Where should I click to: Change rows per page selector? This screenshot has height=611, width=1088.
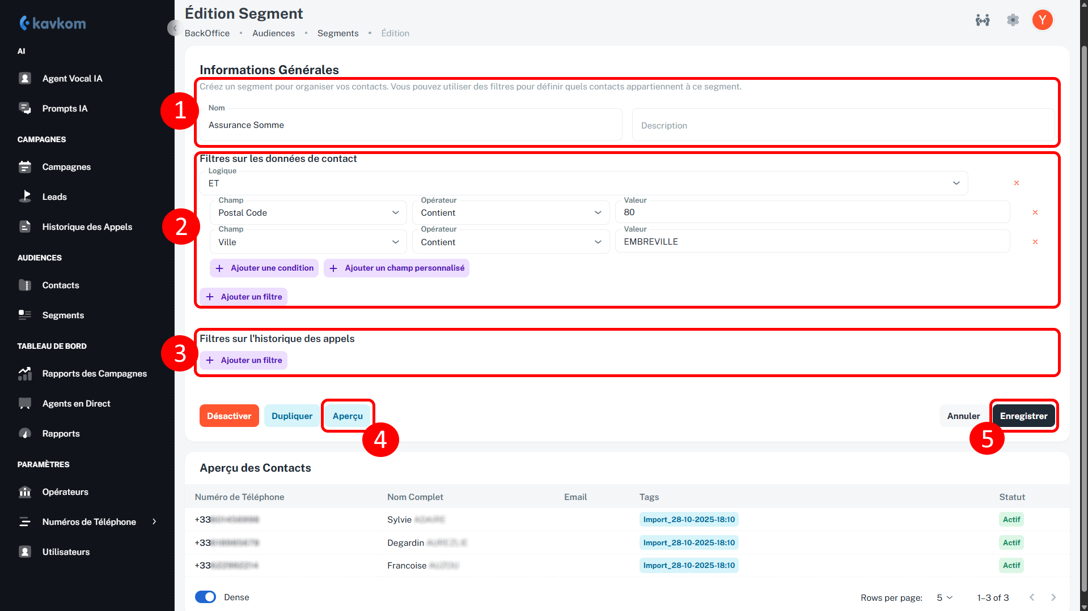tap(945, 598)
